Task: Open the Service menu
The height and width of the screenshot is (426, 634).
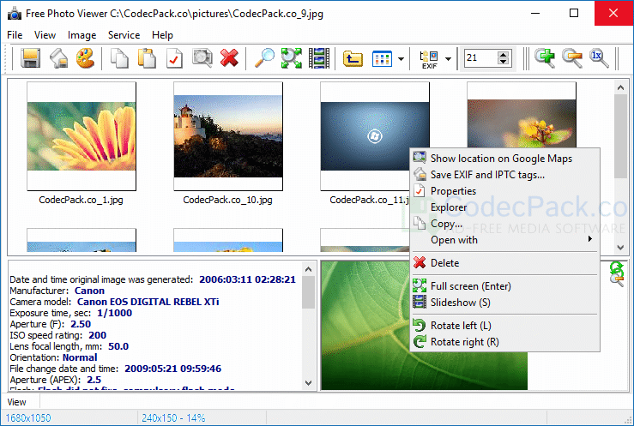Action: point(124,35)
